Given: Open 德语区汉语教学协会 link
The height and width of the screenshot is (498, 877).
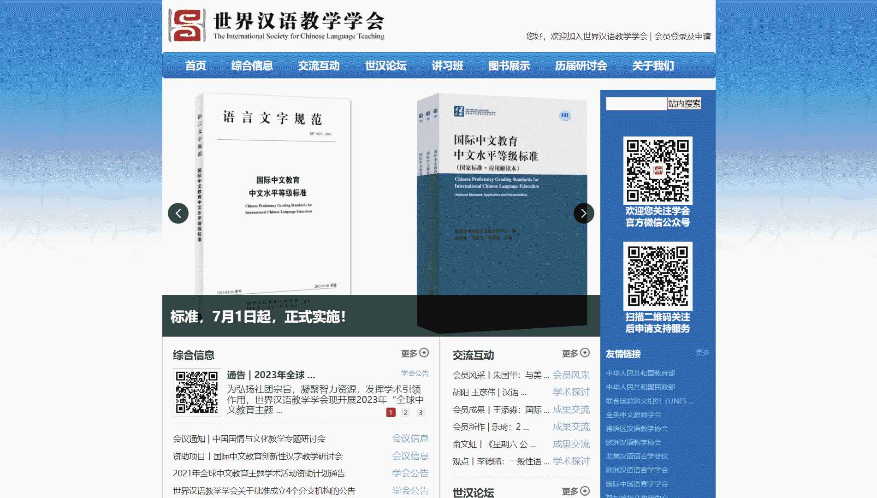Looking at the screenshot, I should pos(637,428).
